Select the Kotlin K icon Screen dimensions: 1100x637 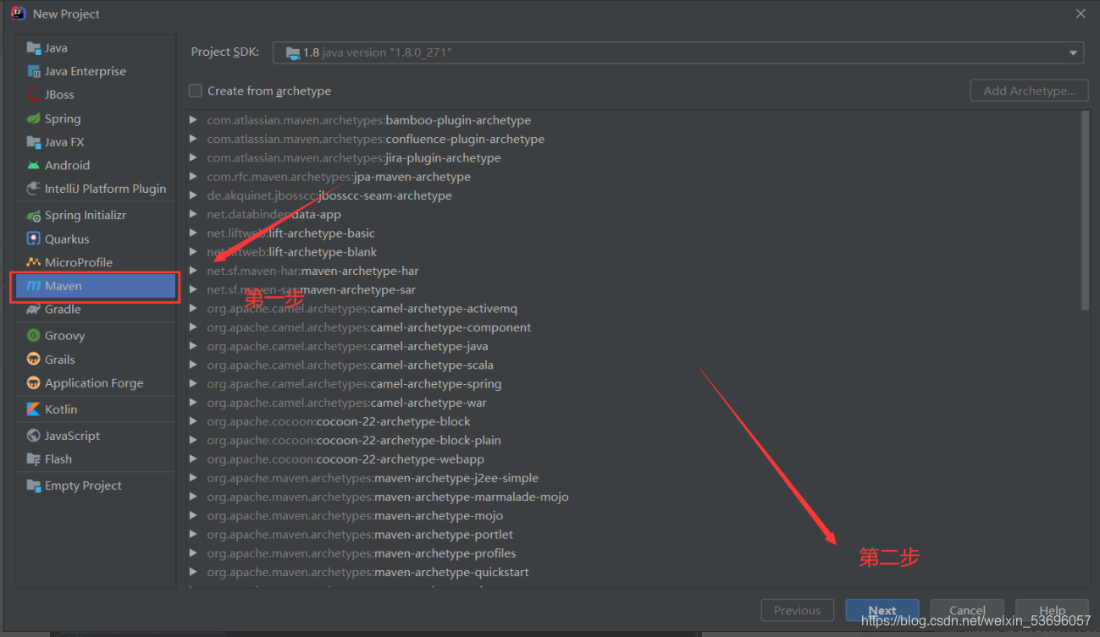tap(34, 409)
